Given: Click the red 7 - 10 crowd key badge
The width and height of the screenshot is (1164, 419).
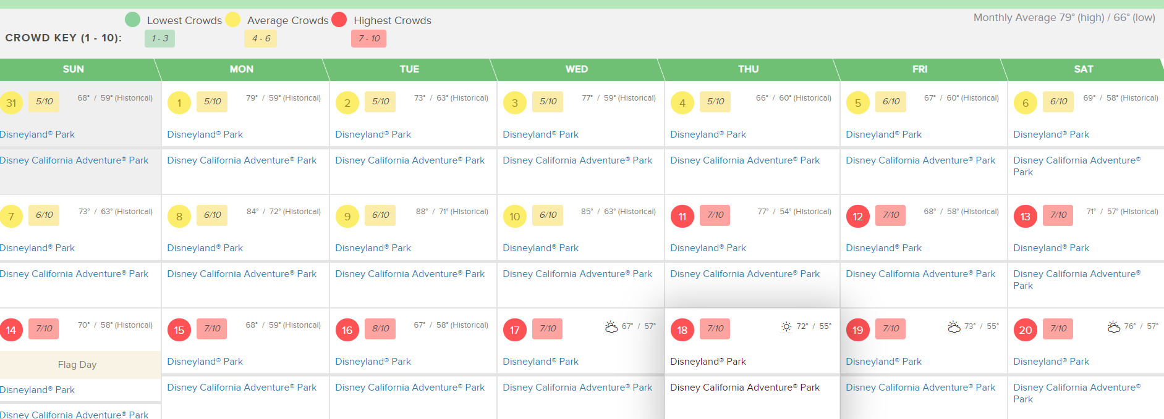Looking at the screenshot, I should tap(369, 38).
